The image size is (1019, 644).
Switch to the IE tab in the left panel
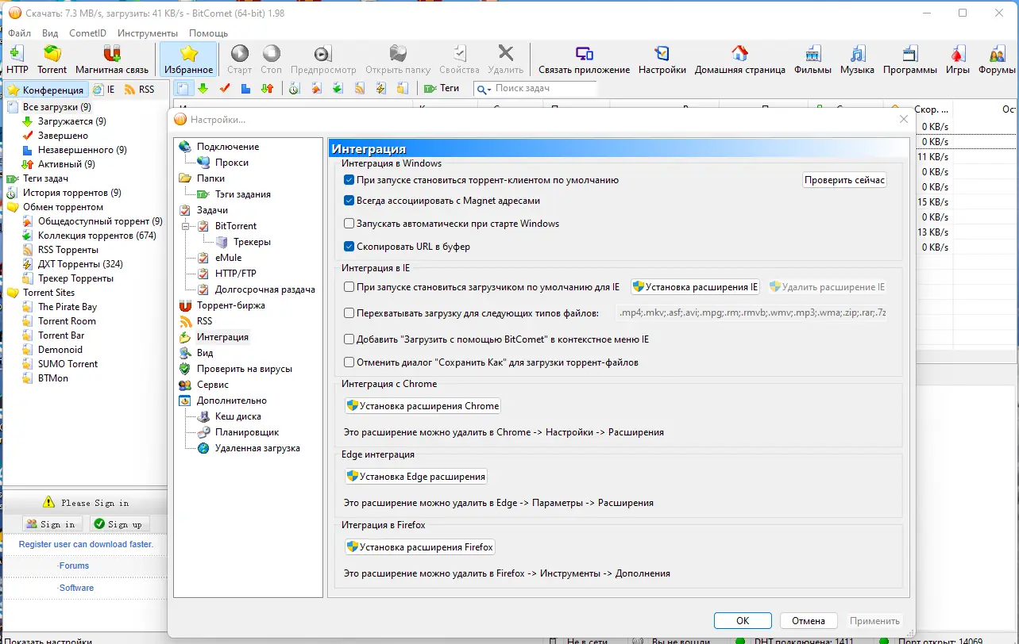click(x=104, y=90)
